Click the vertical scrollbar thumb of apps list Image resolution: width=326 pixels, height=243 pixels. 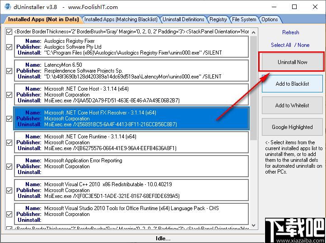[x=253, y=88]
